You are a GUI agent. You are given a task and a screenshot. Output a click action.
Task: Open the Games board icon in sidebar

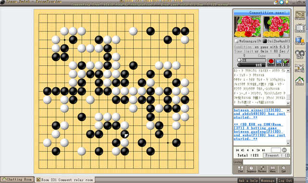tap(300, 15)
